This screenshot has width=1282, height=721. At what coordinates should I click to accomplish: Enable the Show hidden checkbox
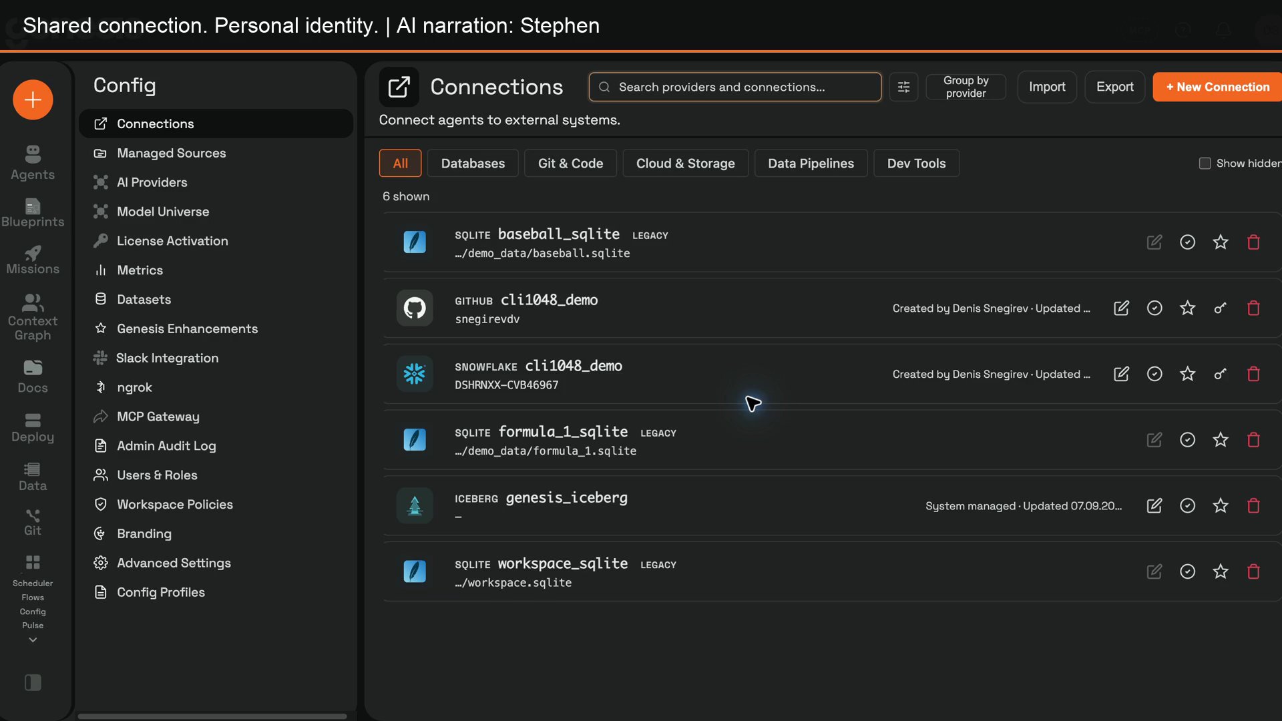1205,163
